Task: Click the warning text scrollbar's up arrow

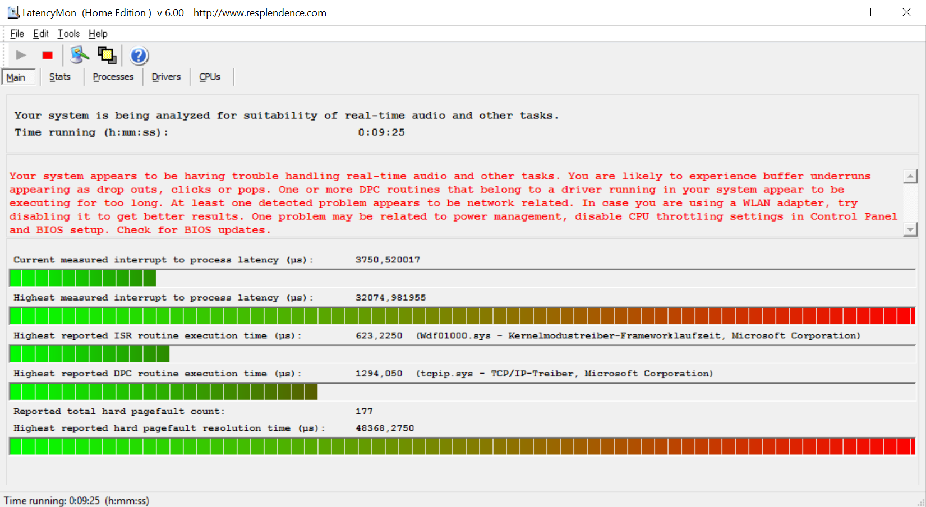Action: (x=910, y=176)
